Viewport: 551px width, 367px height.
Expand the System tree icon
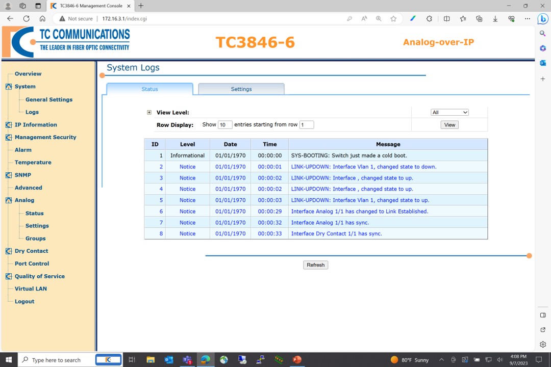tap(9, 86)
